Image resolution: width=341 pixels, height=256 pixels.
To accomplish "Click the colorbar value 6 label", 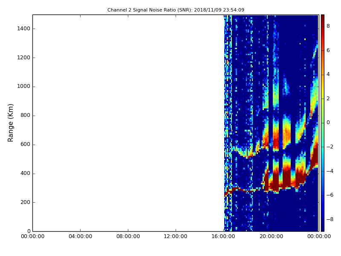I will [x=328, y=50].
